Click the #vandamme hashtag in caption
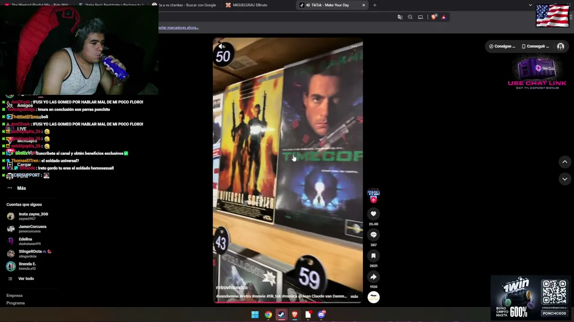 tap(227, 296)
